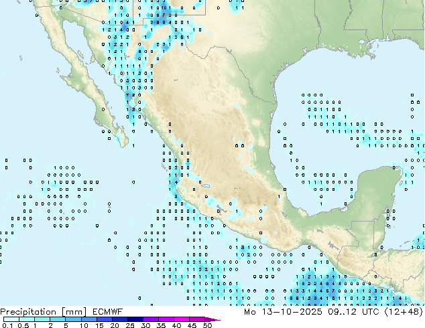The width and height of the screenshot is (425, 328).
Task: Click the '09..12 UTC' time text
Action: [x=353, y=312]
